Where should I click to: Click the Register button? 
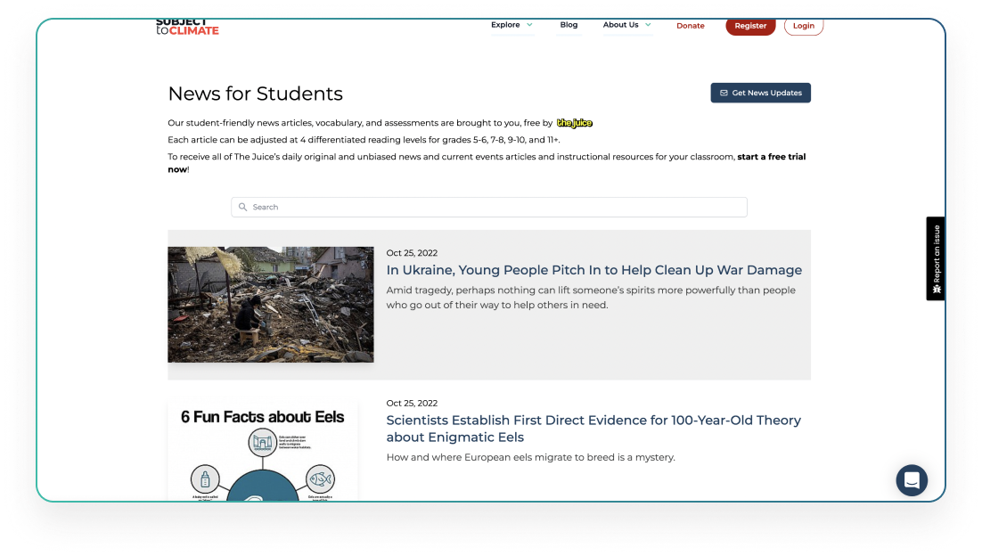coord(750,26)
